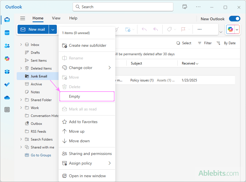Click the Sort order icon beside By Date

[x=219, y=43]
